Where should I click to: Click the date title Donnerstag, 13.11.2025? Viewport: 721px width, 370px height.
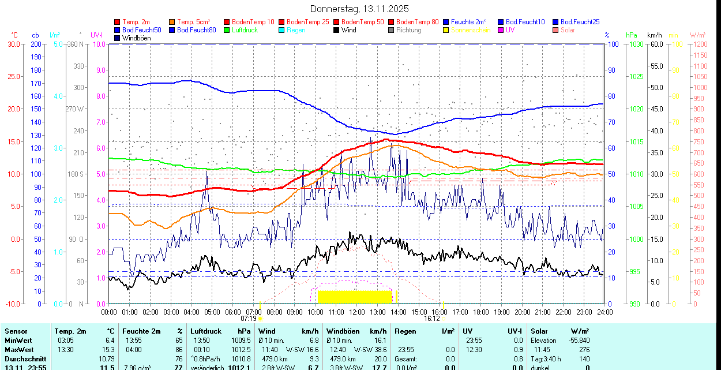[359, 9]
